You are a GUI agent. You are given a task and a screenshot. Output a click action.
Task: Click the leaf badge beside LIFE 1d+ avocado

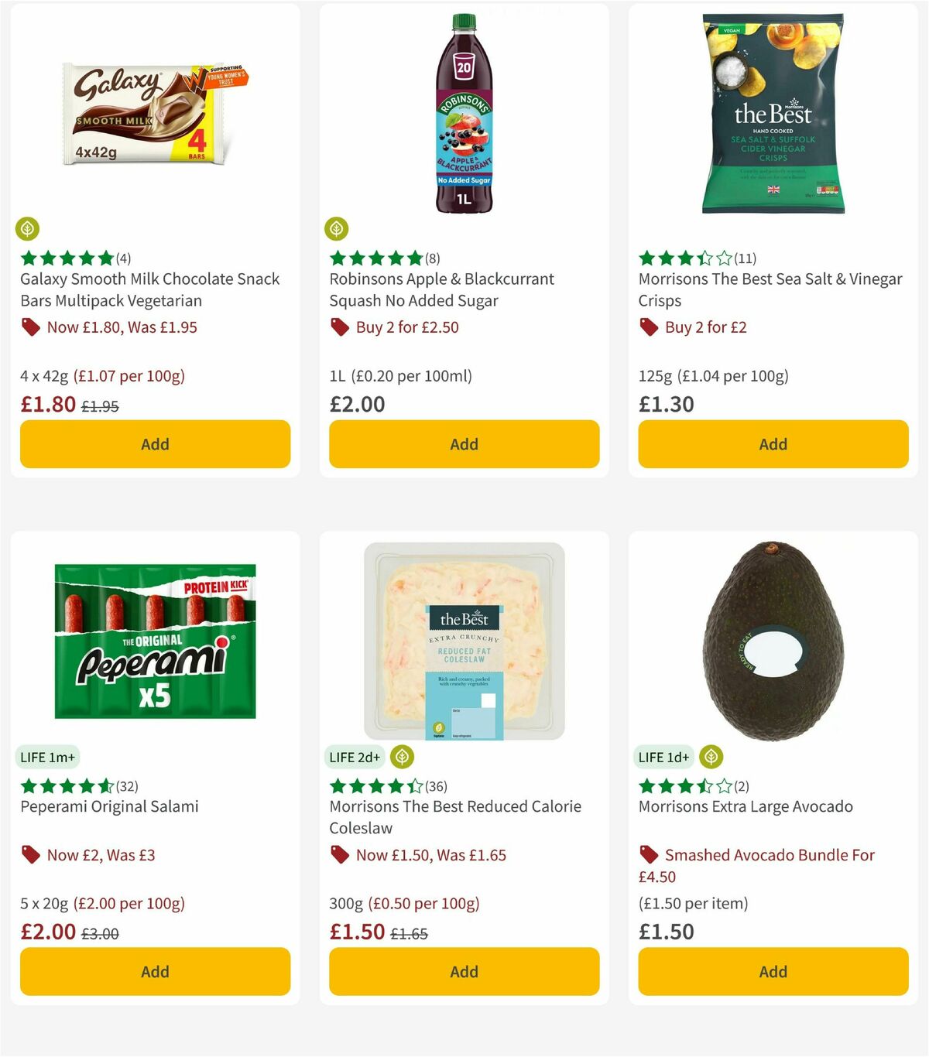pos(709,757)
